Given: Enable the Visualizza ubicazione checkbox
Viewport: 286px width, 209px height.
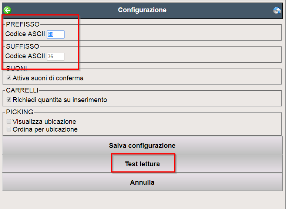Looking at the screenshot, I should point(9,121).
